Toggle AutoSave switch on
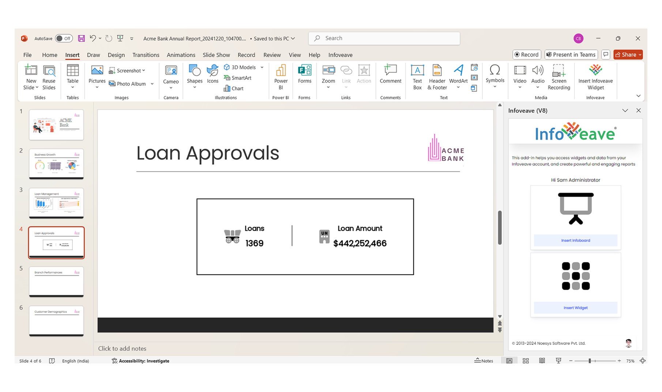Screen dimensions: 662x392 (64, 38)
